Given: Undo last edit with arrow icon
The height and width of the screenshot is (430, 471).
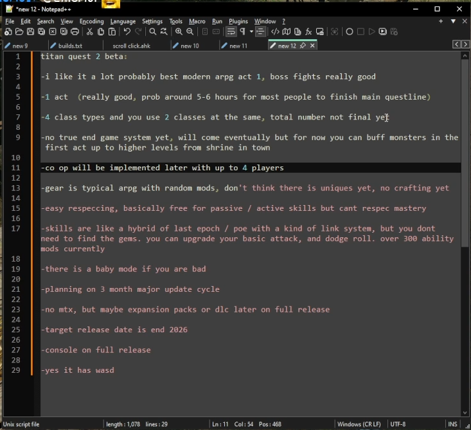Looking at the screenshot, I should click(x=127, y=31).
